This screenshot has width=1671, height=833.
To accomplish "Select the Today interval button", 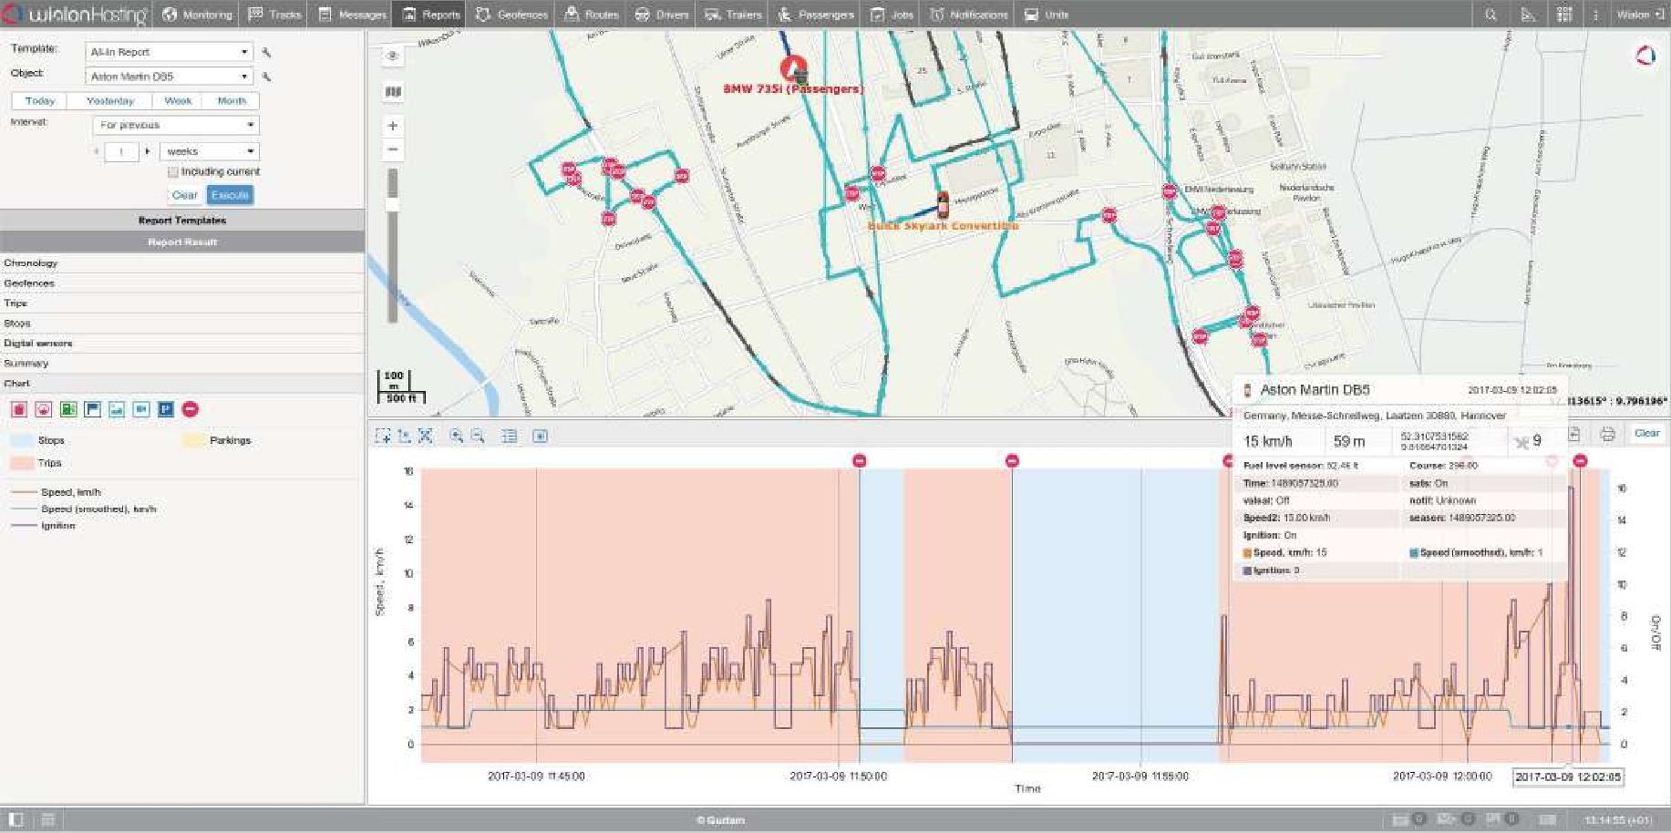I will tap(39, 101).
